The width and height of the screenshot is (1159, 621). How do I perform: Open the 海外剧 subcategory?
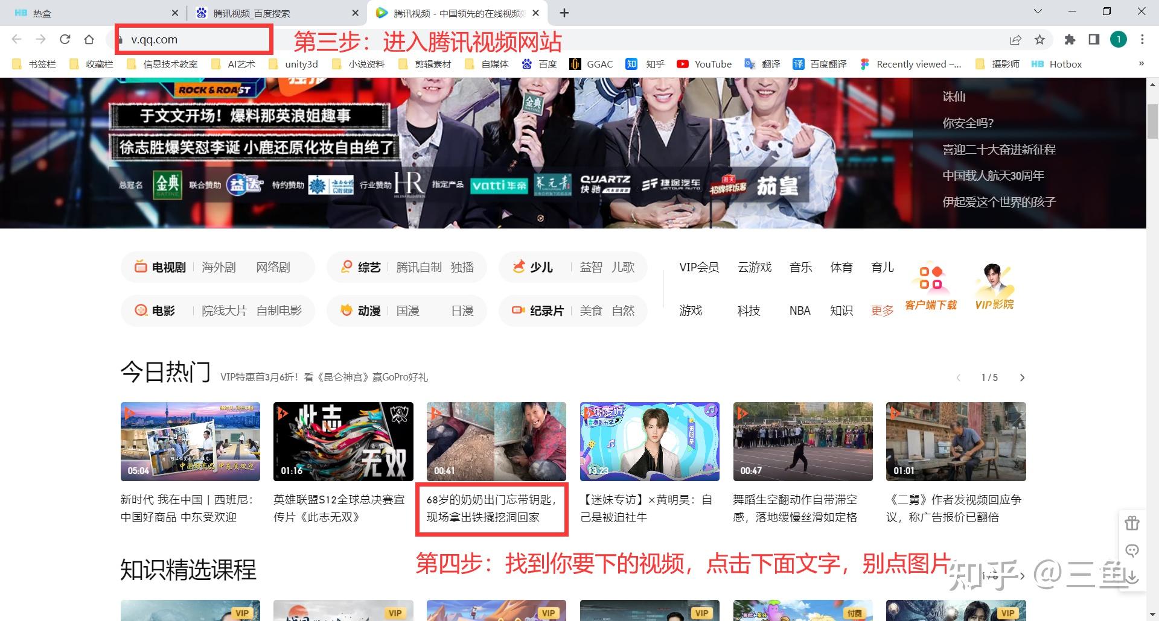click(x=219, y=267)
